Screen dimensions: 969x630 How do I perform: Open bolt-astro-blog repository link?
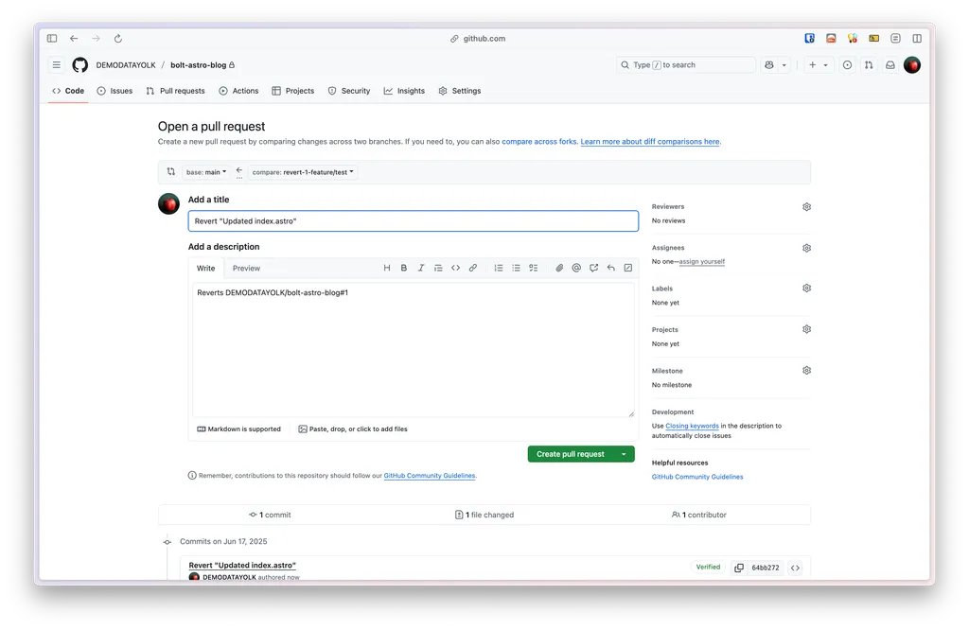199,65
